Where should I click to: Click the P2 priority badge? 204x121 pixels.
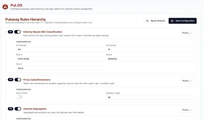tap(10, 79)
